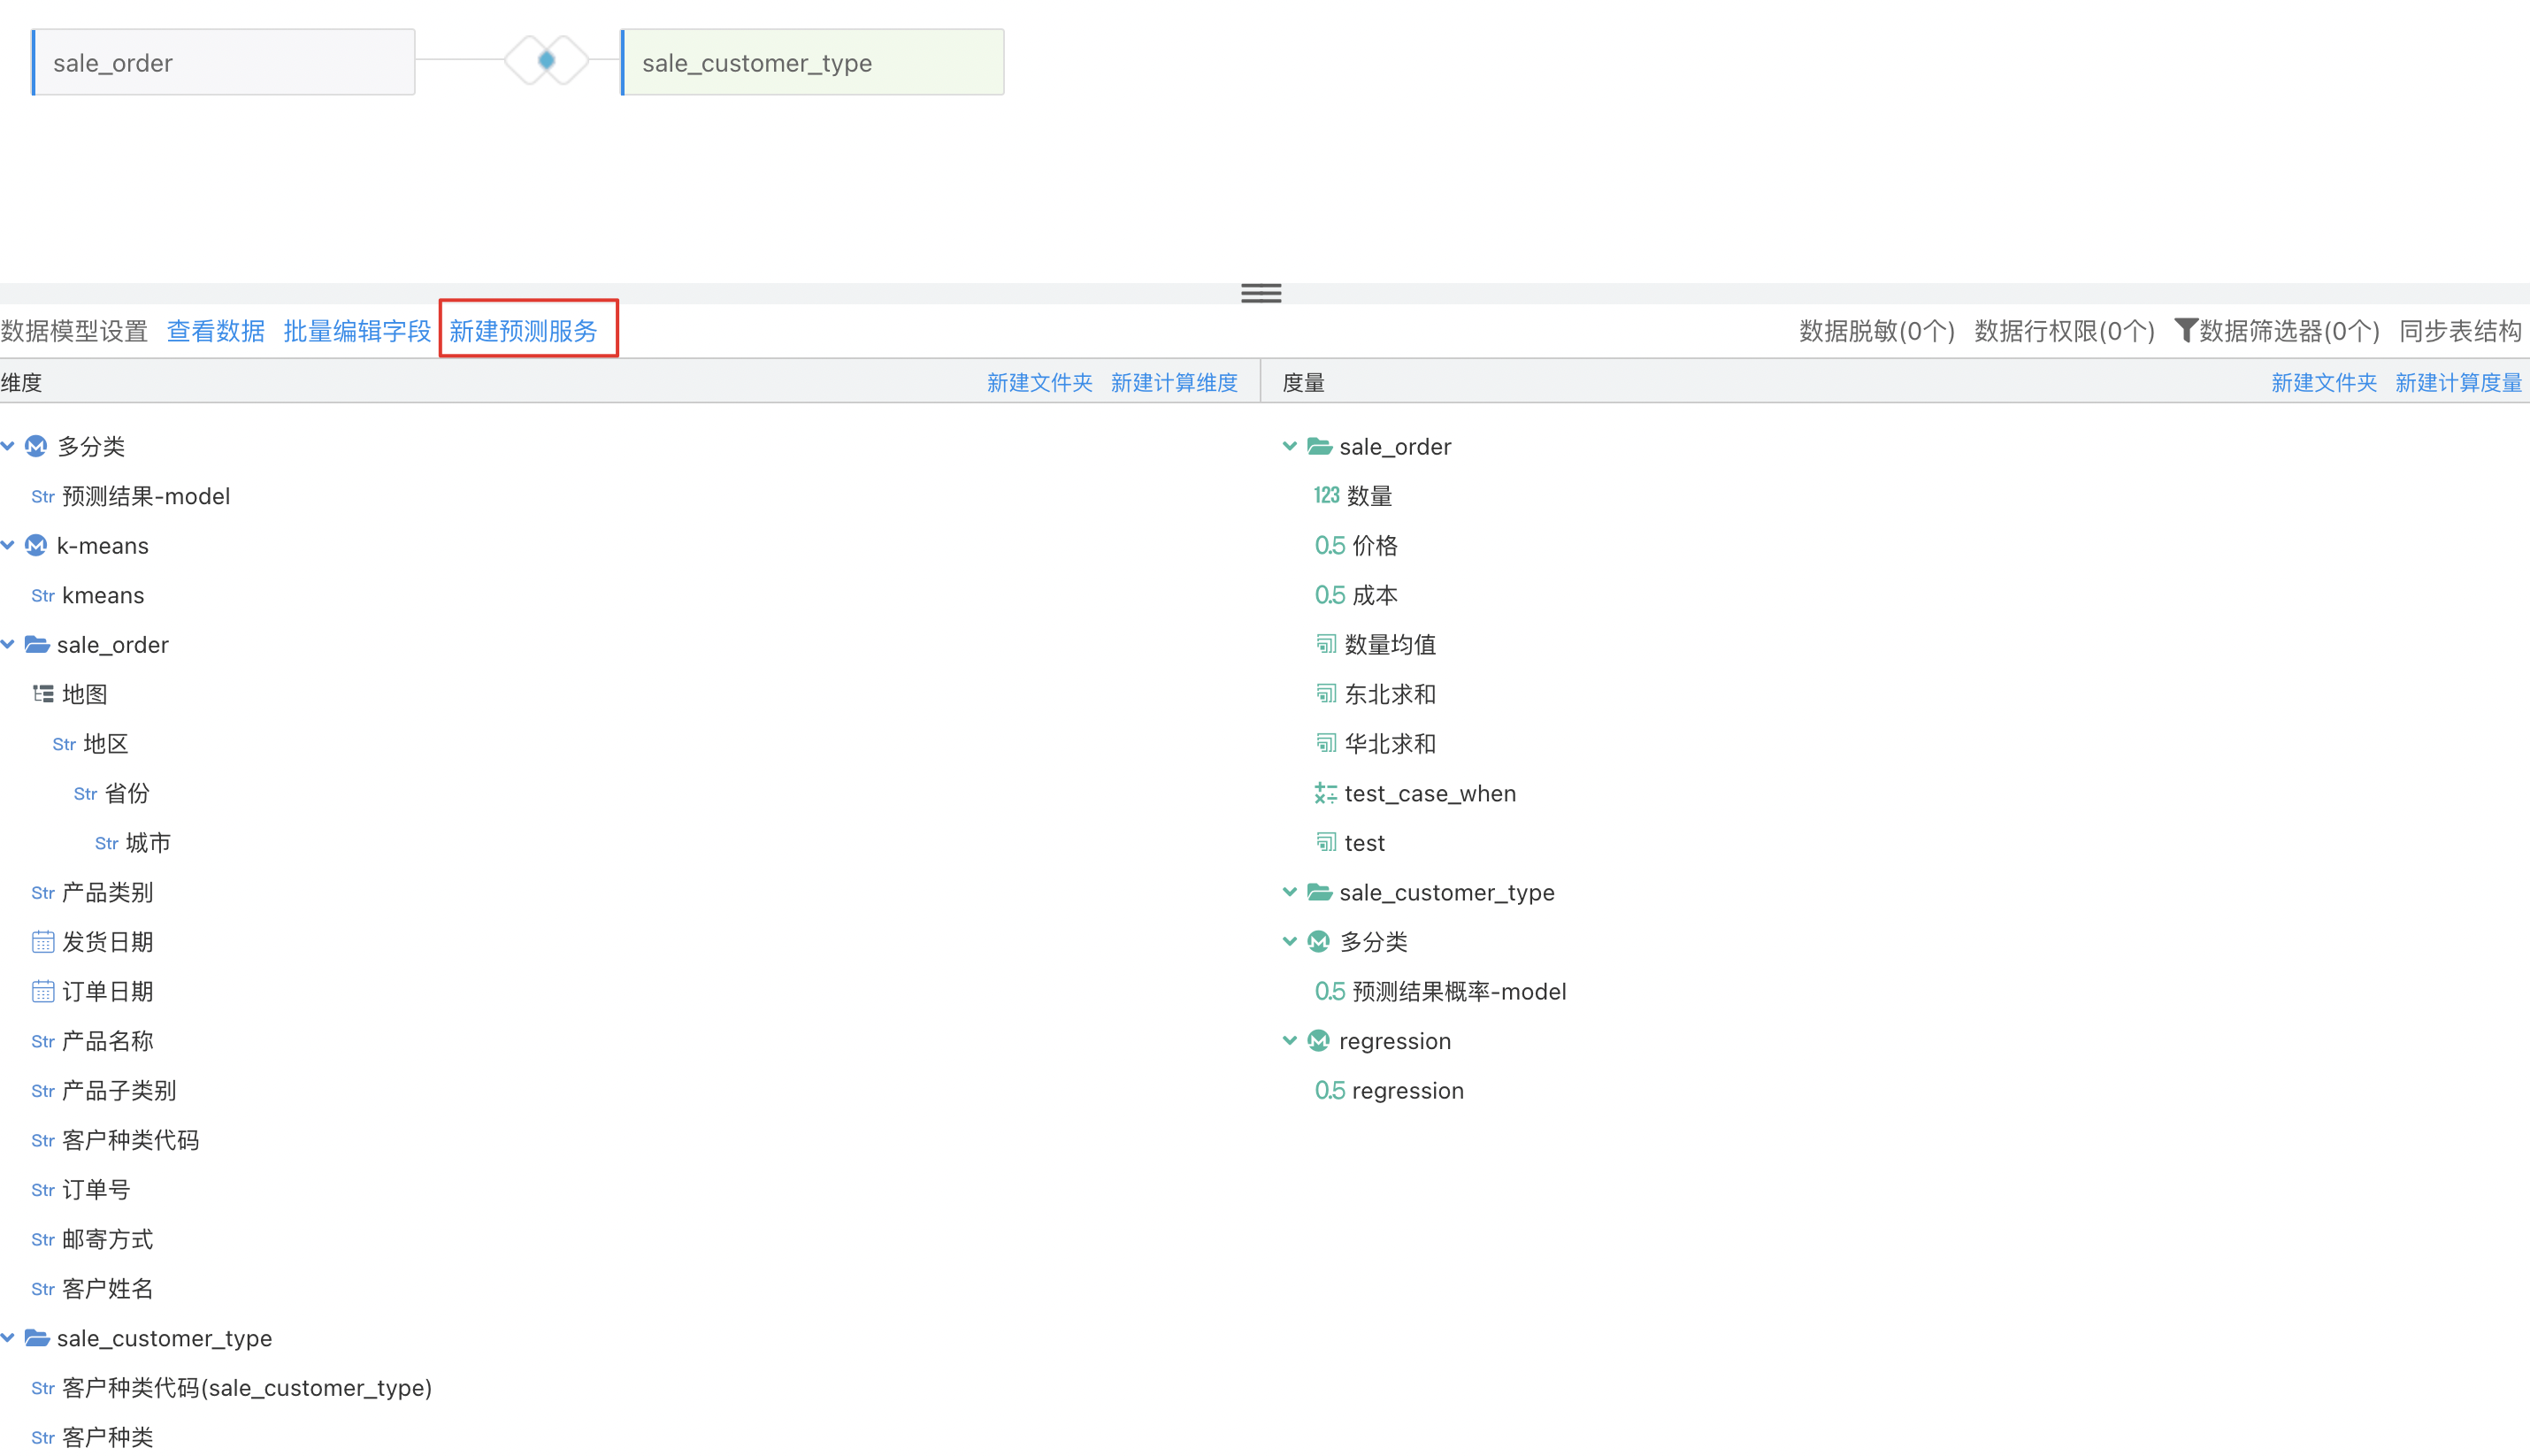Click 新建预测服务

coord(523,331)
